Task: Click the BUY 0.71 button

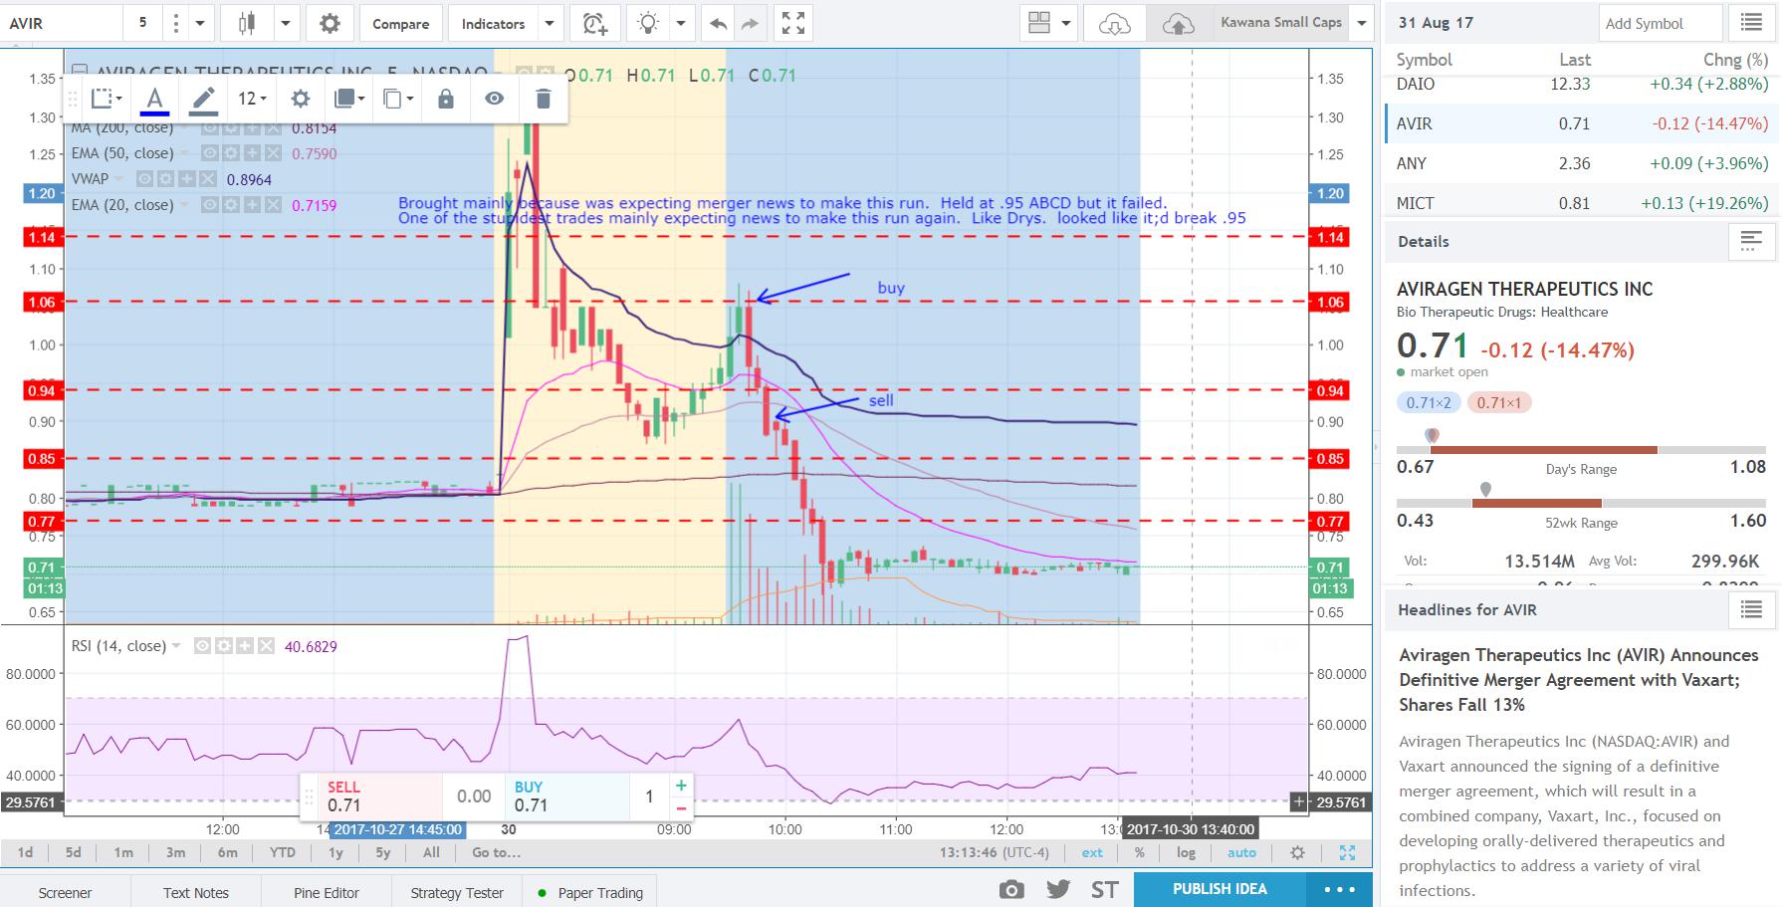Action: pos(565,795)
